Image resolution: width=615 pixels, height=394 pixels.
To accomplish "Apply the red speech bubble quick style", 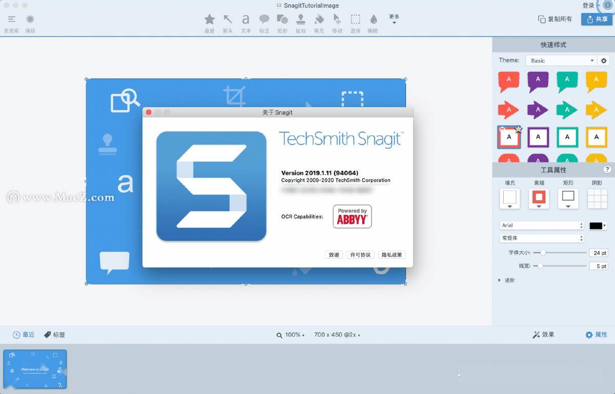I will point(508,81).
